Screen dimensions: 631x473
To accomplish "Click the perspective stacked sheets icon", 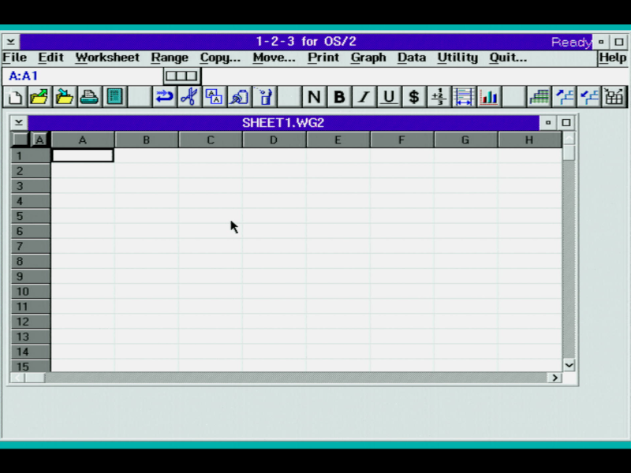I will point(539,96).
